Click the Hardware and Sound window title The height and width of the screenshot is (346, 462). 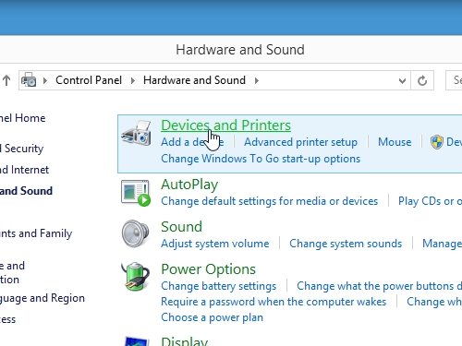(x=240, y=50)
